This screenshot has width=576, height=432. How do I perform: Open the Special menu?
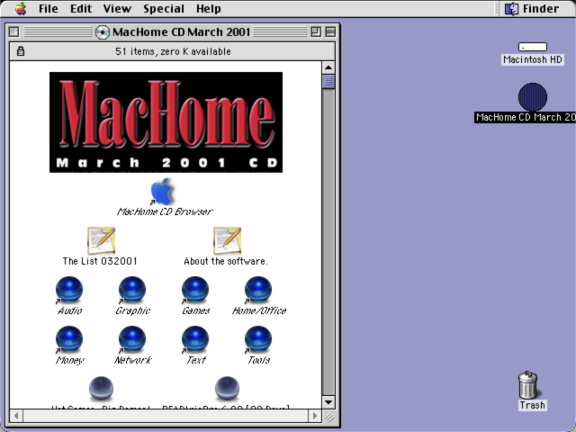(164, 8)
